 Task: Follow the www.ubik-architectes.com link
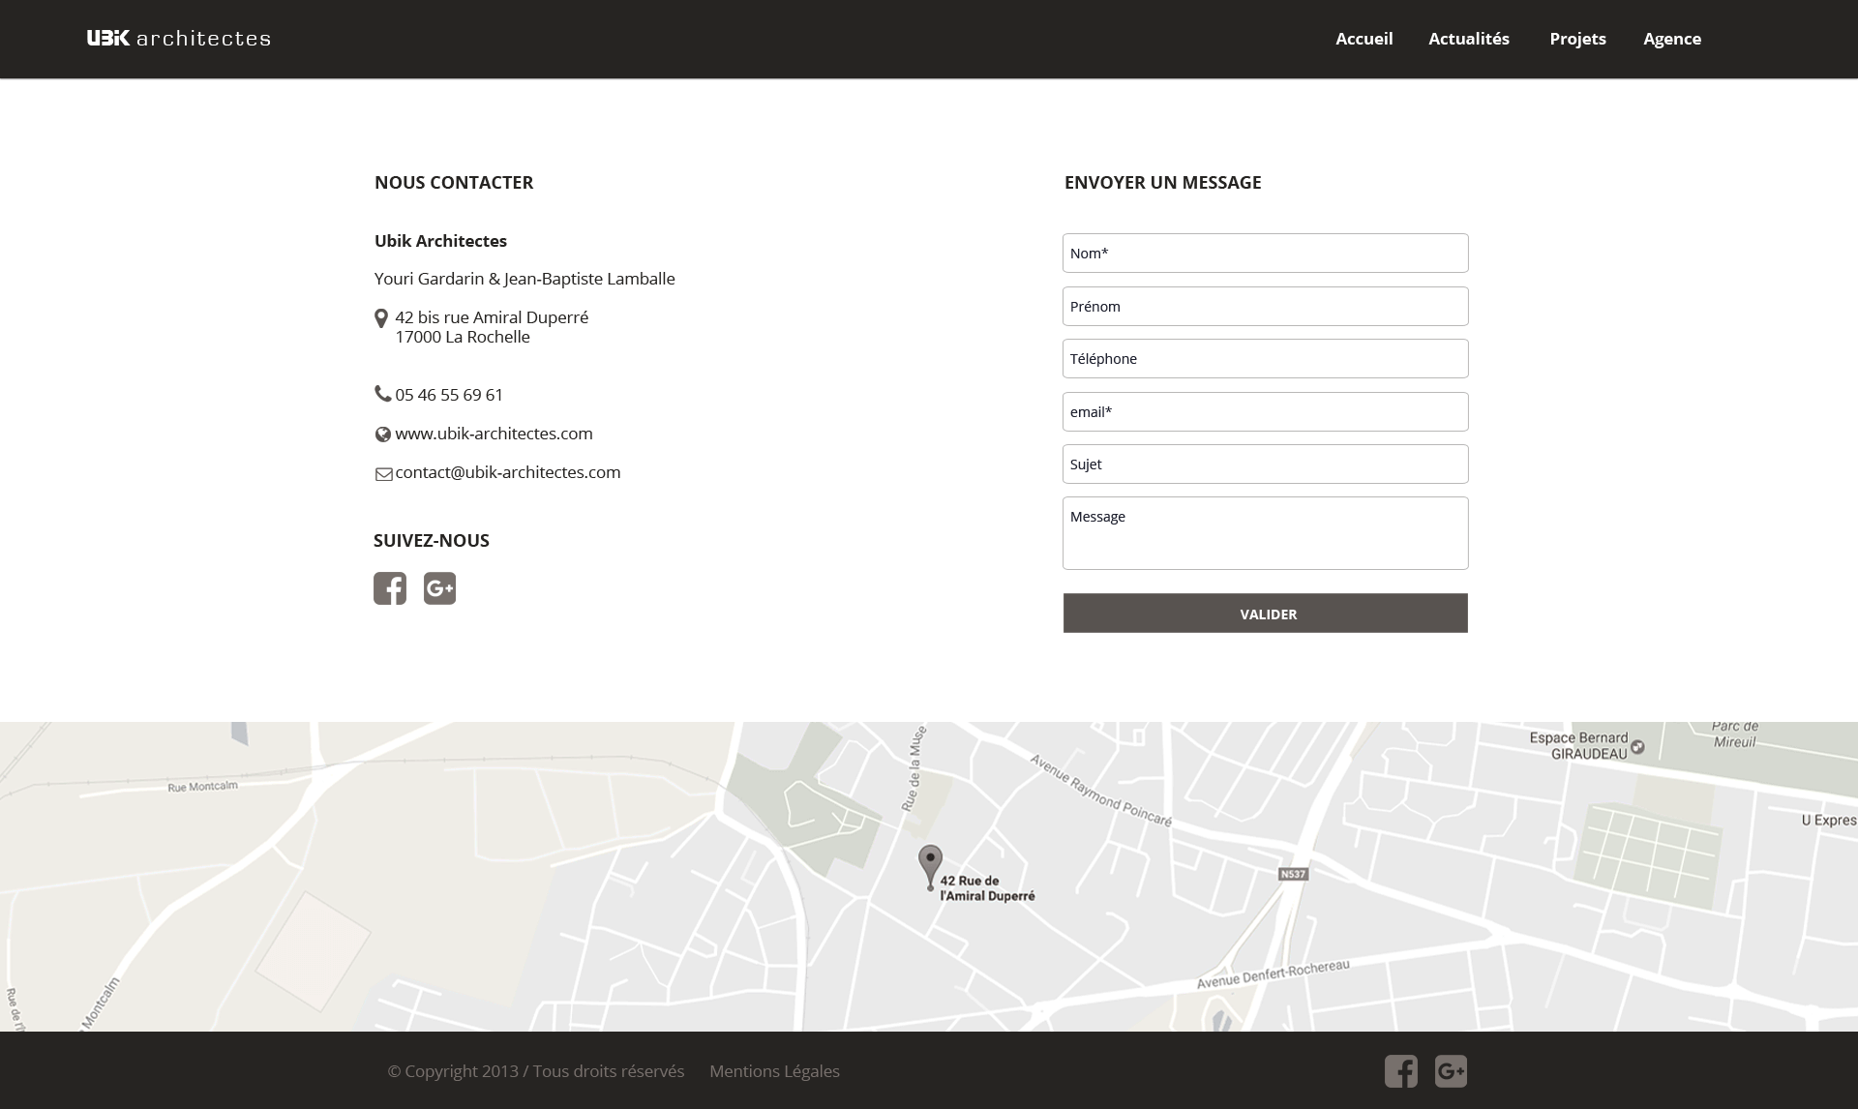pyautogui.click(x=494, y=434)
